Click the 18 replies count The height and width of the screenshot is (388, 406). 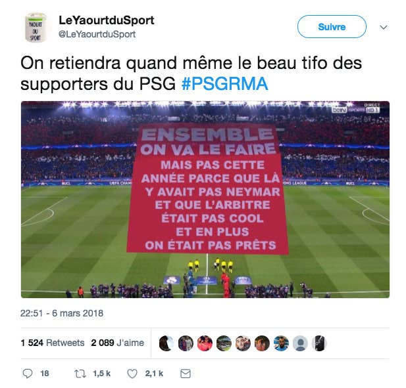tap(45, 374)
